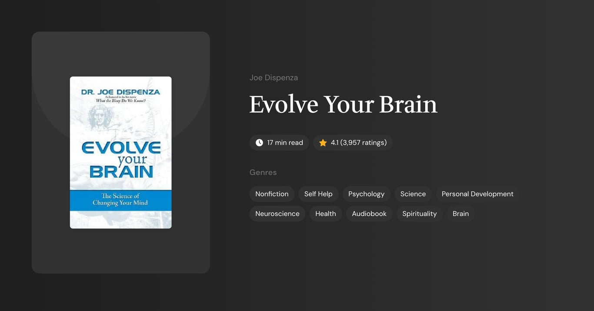The height and width of the screenshot is (311, 594).
Task: Select the Nonfiction genre tag
Action: click(272, 194)
